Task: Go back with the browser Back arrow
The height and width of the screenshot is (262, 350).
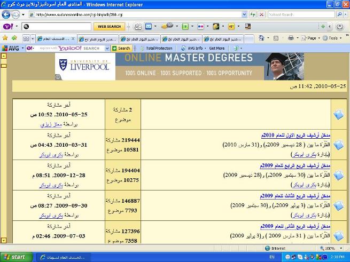Action: 6,15
